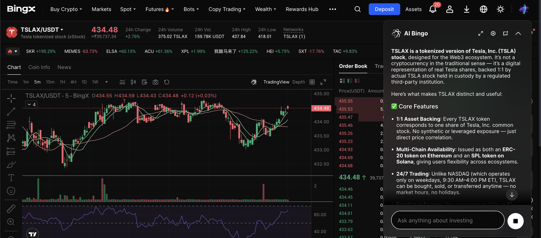541x238 pixels.
Task: Take a chart snapshot with camera icon
Action: coord(156,82)
